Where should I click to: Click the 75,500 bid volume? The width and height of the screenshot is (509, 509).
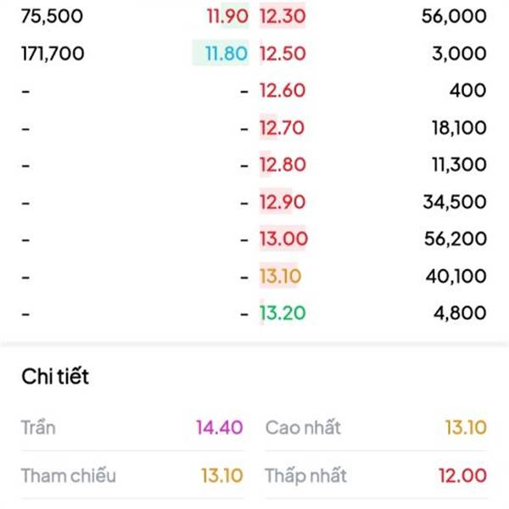tap(53, 16)
